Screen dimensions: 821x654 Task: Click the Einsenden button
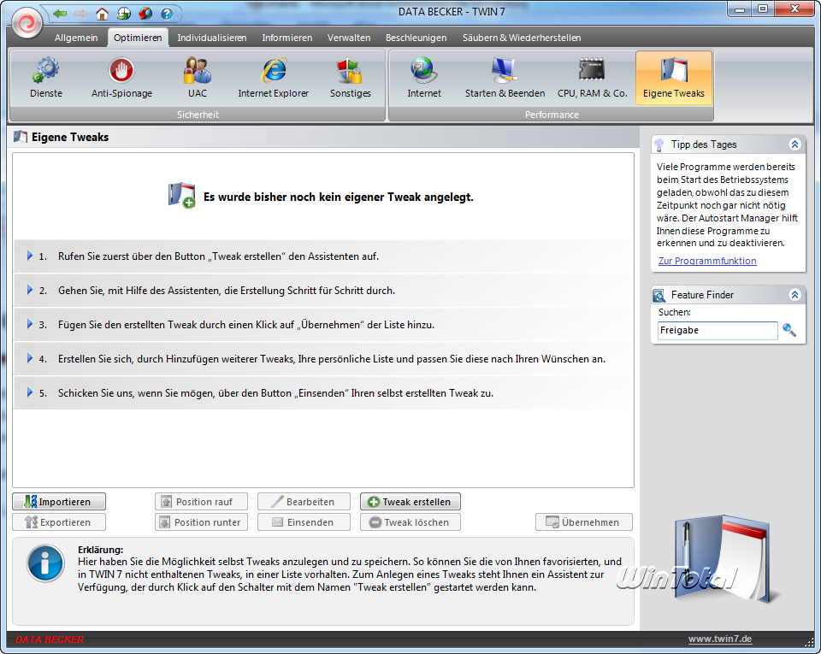point(304,522)
